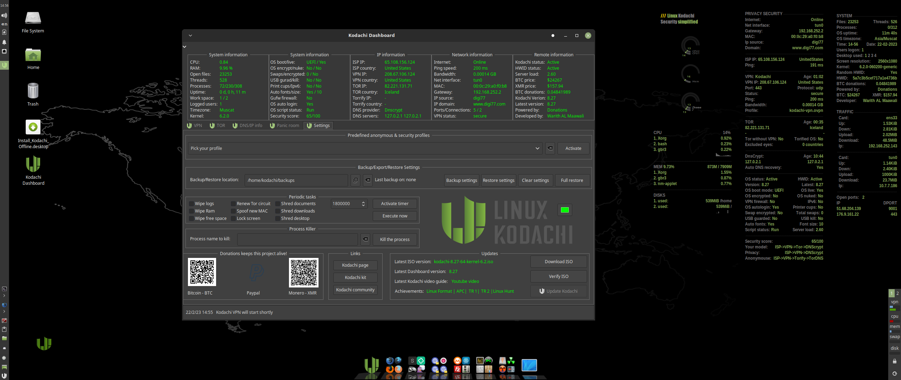Click the Activate profile button
The height and width of the screenshot is (380, 901).
[573, 148]
